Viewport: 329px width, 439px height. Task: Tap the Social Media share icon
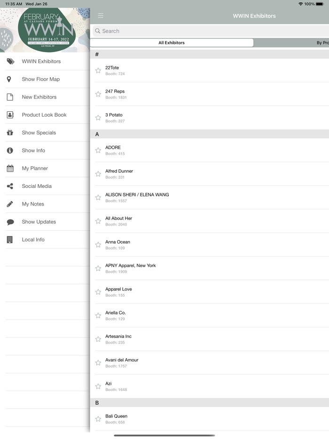10,186
